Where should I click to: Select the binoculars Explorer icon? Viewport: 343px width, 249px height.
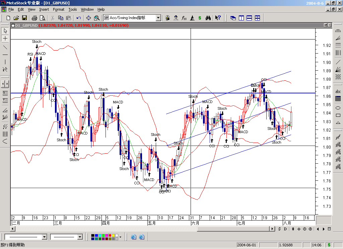click(208, 18)
